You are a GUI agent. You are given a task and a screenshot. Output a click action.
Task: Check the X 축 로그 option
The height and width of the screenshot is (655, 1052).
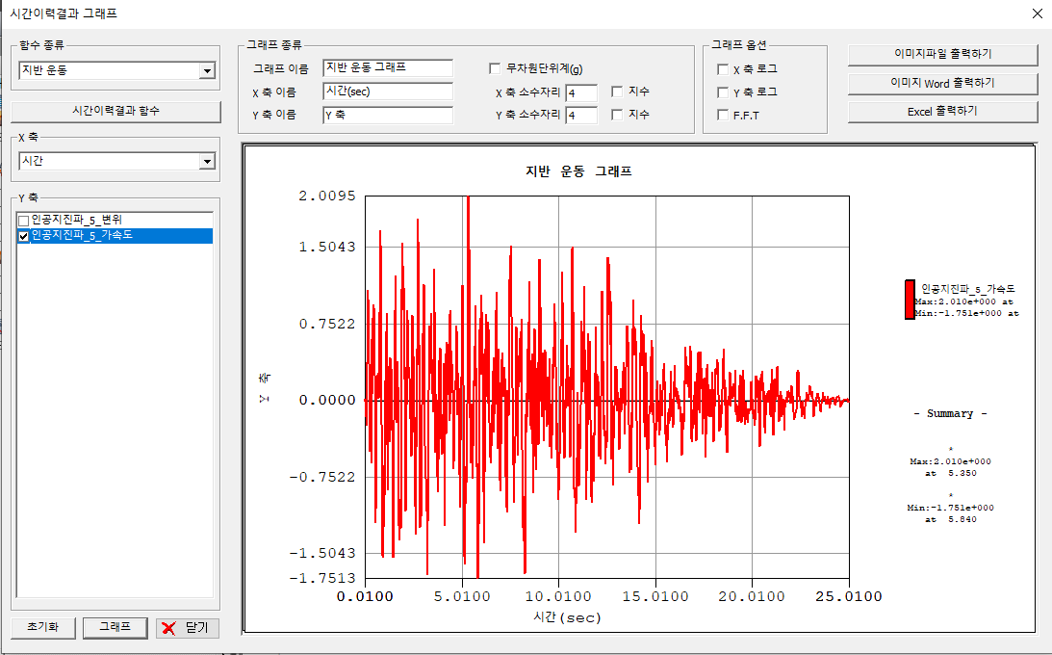(723, 69)
